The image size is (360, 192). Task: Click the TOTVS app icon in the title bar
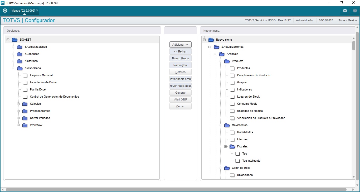coord(3,3)
